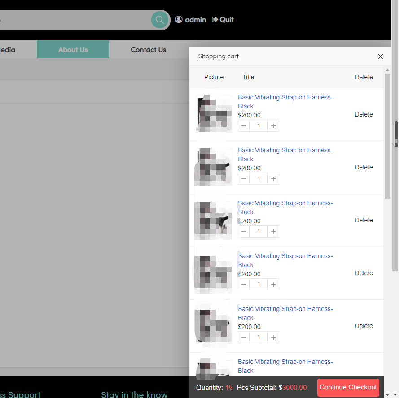Remove the fifth cart item via Delete
The height and width of the screenshot is (398, 399).
click(364, 326)
